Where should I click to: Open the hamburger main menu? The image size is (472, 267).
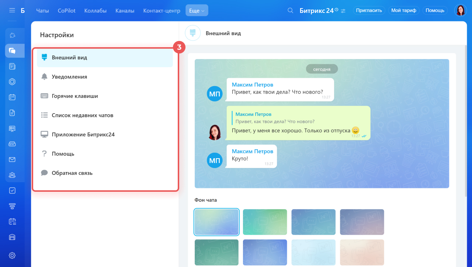point(12,10)
